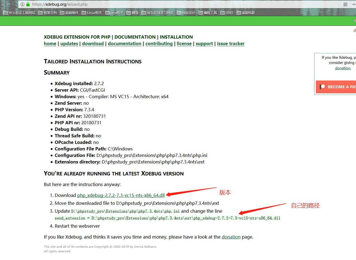Viewport: 356px width, 260px height.
Task: Go to the home page link
Action: click(50, 44)
